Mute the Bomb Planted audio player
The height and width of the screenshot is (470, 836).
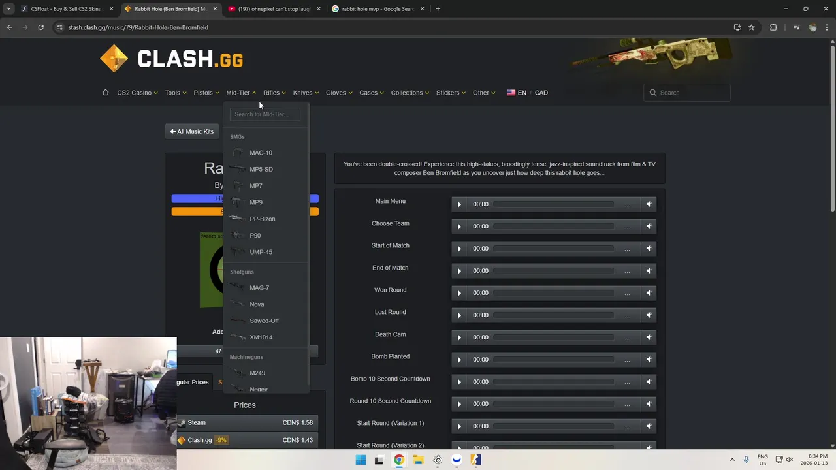(649, 360)
